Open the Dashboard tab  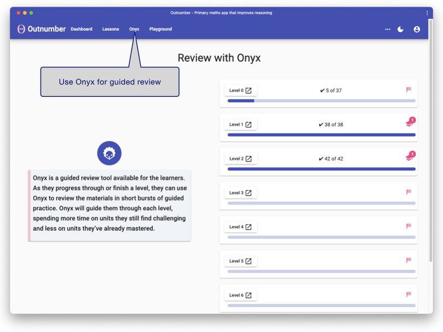[x=81, y=29]
